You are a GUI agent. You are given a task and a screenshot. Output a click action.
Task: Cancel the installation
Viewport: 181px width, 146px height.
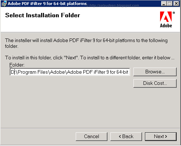(92, 136)
